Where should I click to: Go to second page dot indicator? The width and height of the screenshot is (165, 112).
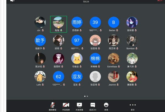[87, 96]
